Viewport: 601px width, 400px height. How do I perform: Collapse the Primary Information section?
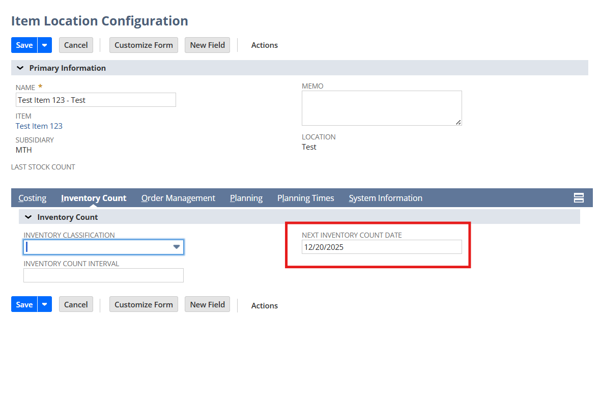click(20, 68)
